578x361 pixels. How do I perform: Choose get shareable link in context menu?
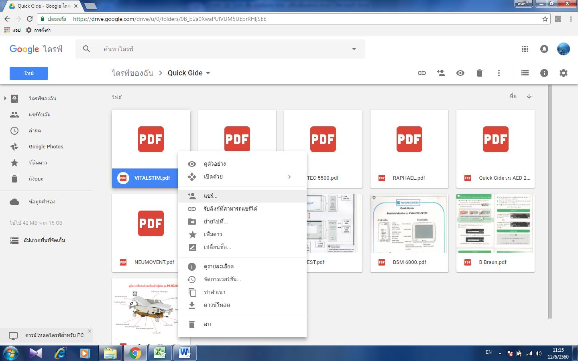point(242,209)
